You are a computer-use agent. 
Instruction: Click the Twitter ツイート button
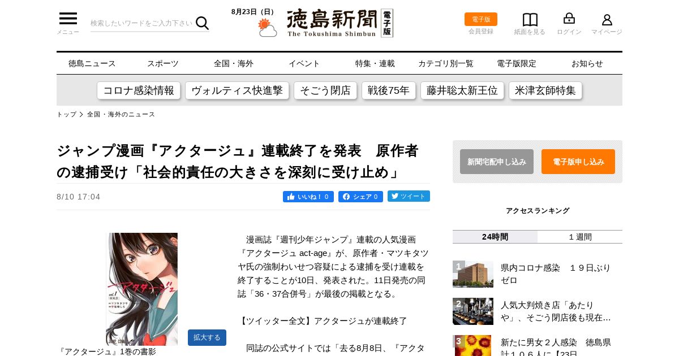(x=409, y=196)
